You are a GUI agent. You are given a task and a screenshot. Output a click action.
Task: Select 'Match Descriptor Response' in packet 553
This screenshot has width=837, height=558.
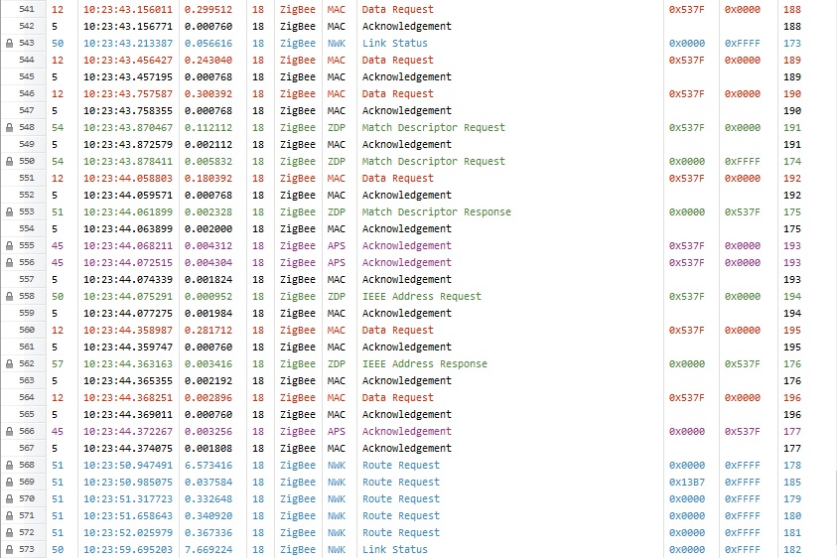tap(436, 212)
